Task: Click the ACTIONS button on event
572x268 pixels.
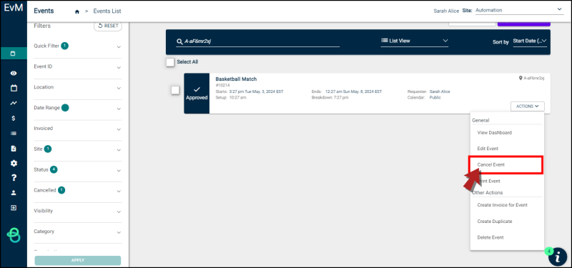Action: 528,106
